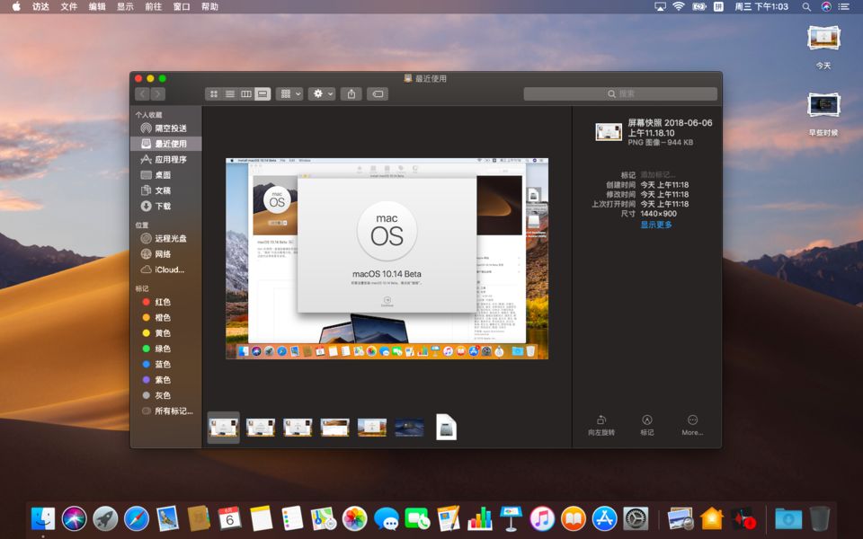Click 显示更多 link in preview pane

pos(656,225)
